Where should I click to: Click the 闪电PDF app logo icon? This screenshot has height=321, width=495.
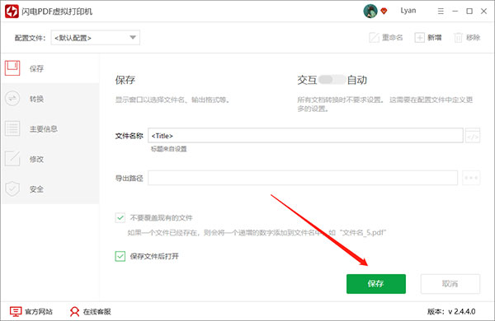coord(12,12)
